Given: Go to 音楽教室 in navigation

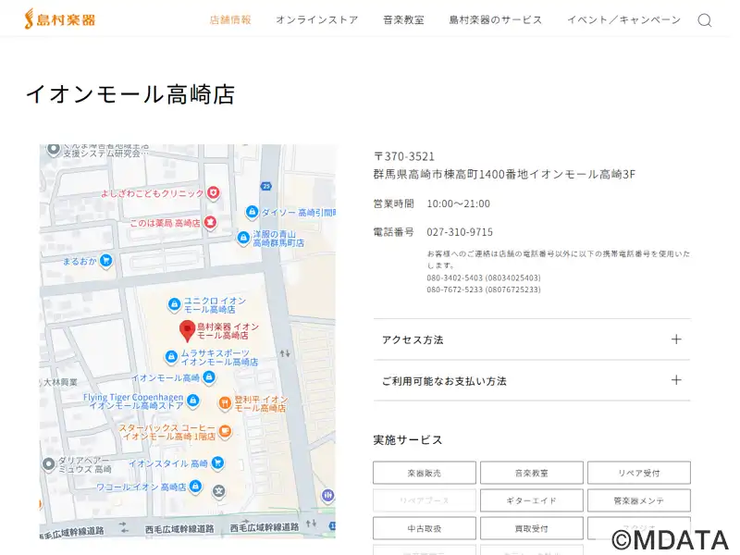Looking at the screenshot, I should pyautogui.click(x=403, y=19).
